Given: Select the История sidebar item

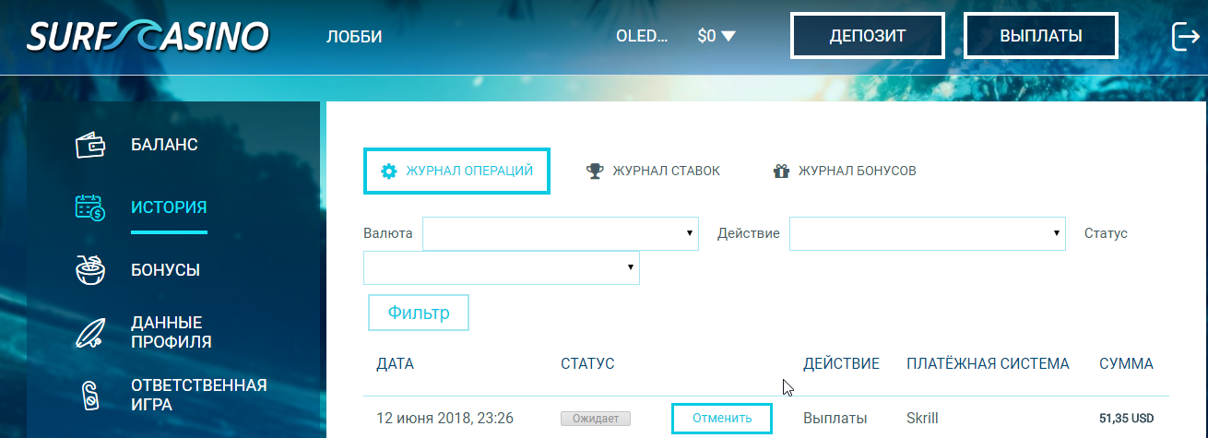Looking at the screenshot, I should click(x=169, y=207).
